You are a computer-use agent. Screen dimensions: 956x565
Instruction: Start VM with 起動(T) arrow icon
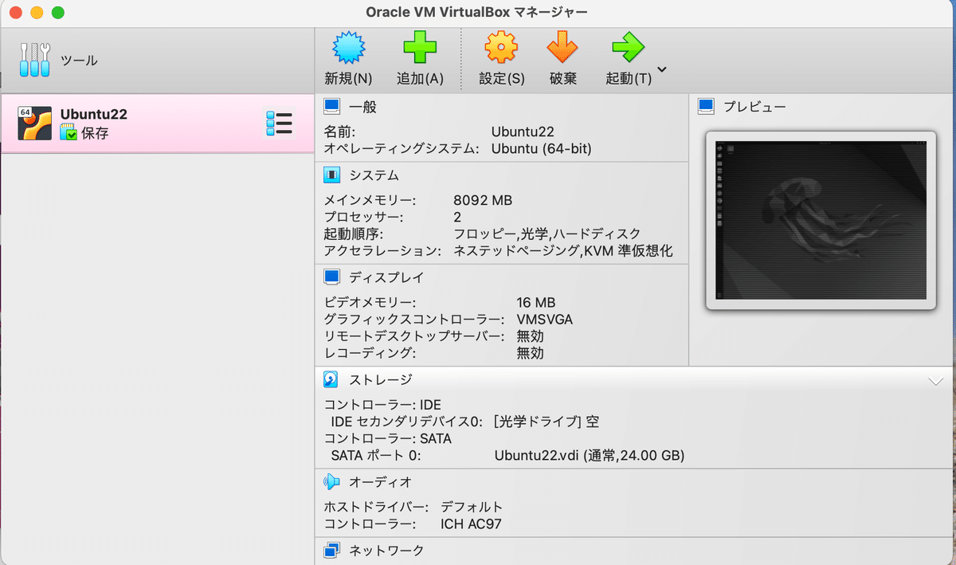(628, 49)
